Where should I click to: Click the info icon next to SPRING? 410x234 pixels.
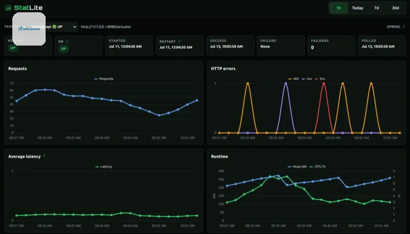tap(403, 27)
